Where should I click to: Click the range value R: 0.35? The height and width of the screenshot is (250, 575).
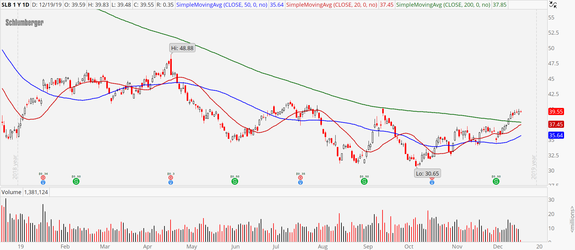(165, 5)
